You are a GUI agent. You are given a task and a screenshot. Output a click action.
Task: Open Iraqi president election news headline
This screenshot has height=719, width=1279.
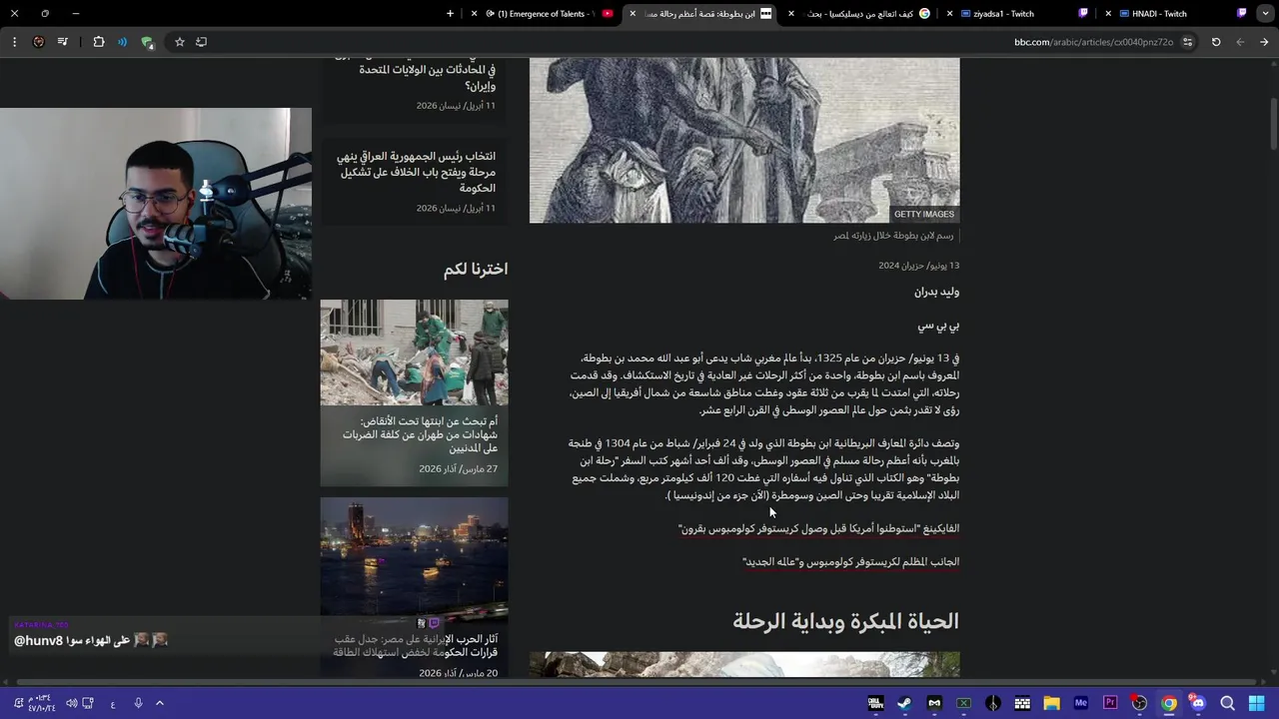416,173
